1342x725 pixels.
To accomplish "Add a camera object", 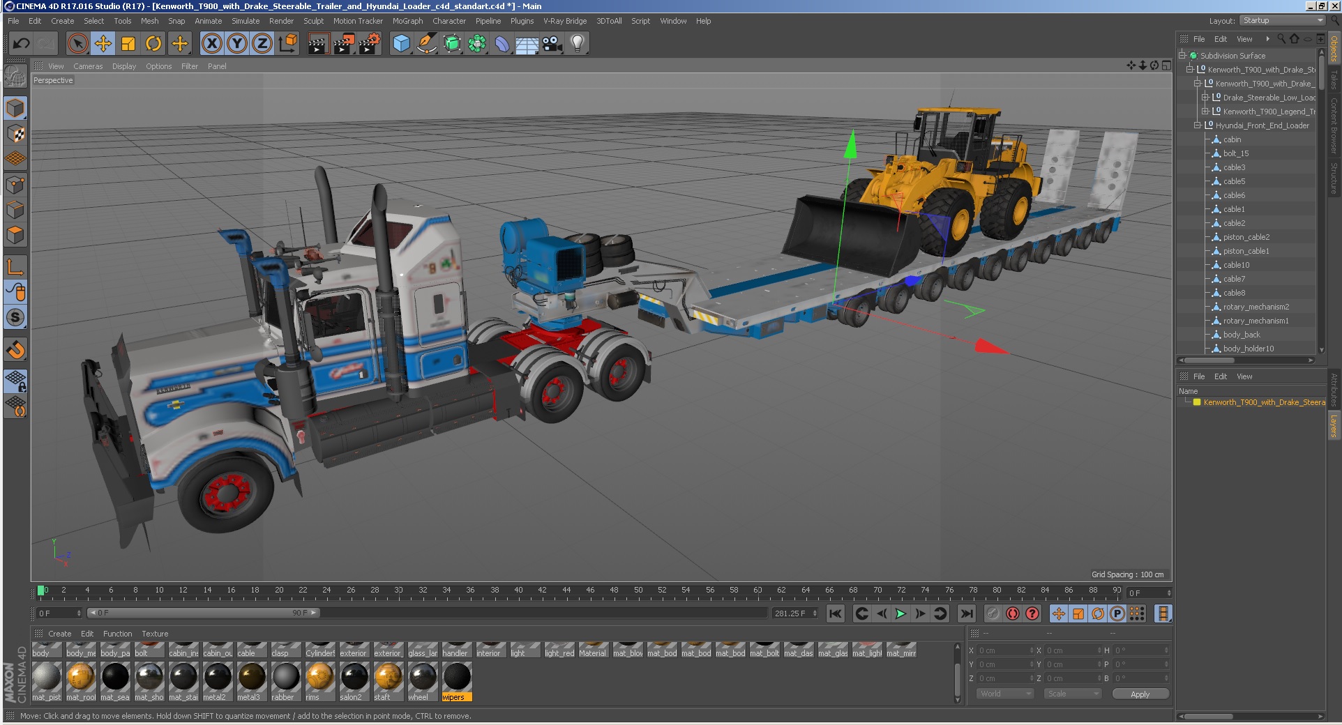I will [552, 44].
